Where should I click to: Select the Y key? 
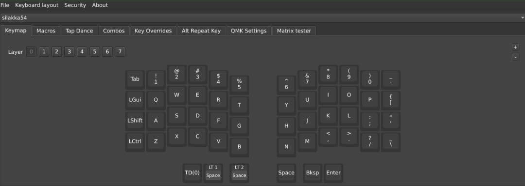[286, 105]
